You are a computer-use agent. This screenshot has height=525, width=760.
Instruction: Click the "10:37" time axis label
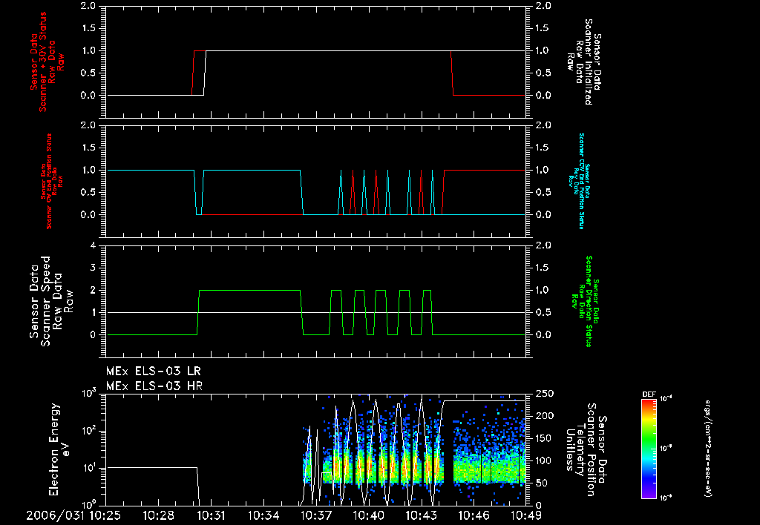(316, 516)
